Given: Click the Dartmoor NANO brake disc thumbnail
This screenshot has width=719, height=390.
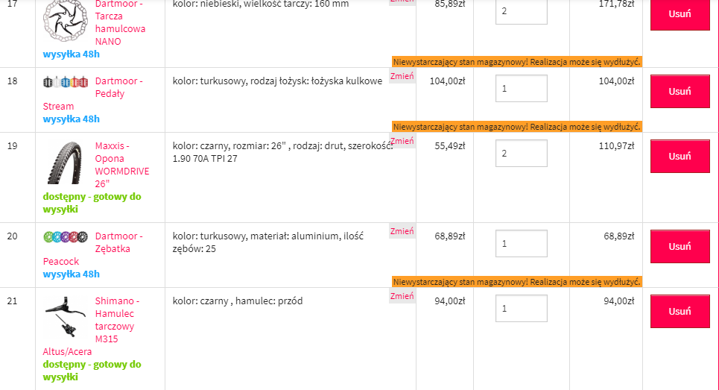Looking at the screenshot, I should pos(66,20).
